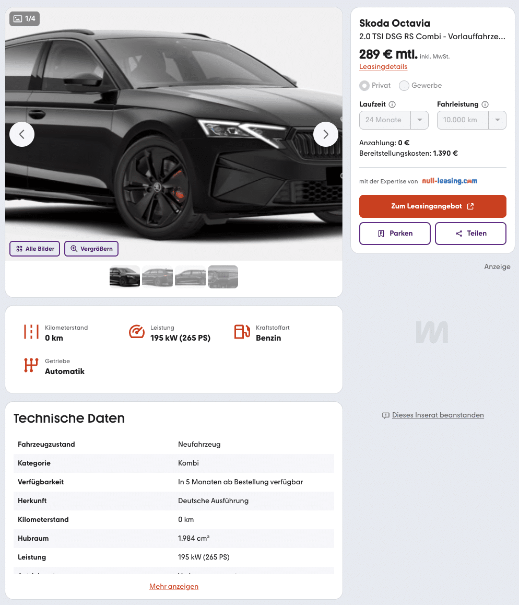Image resolution: width=519 pixels, height=605 pixels.
Task: Click the Fahrleistung info icon
Action: click(x=485, y=104)
